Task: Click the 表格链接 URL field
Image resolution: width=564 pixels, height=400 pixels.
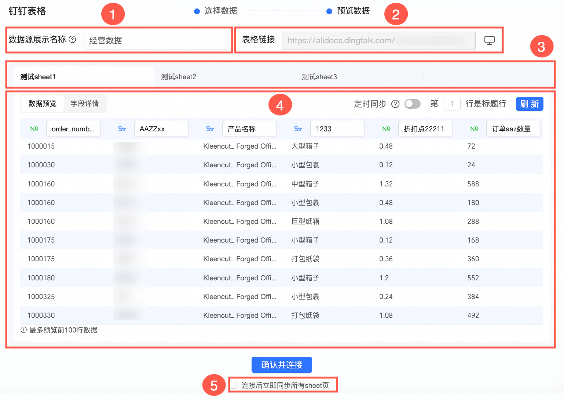Action: pos(378,40)
